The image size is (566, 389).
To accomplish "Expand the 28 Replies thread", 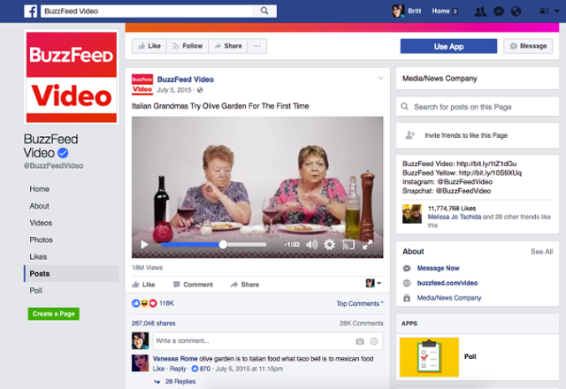I will (180, 381).
